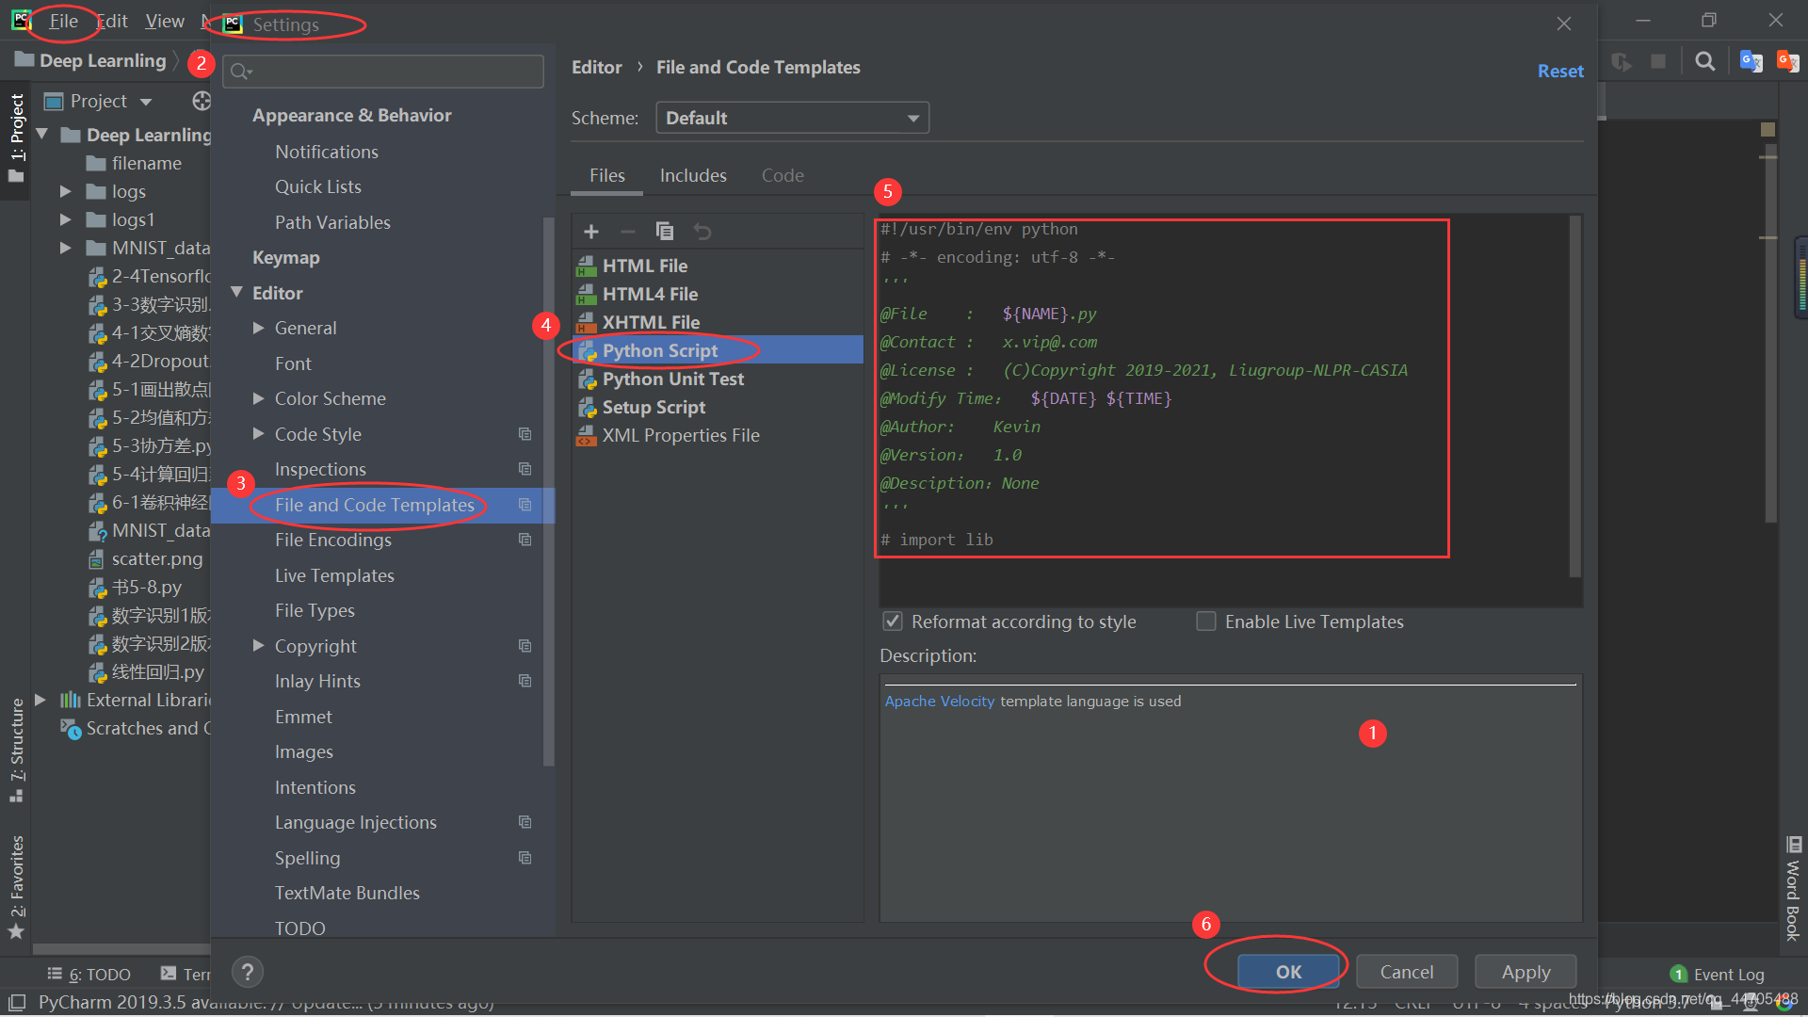Toggle Reformat according to style checkbox
The image size is (1808, 1017).
click(892, 621)
